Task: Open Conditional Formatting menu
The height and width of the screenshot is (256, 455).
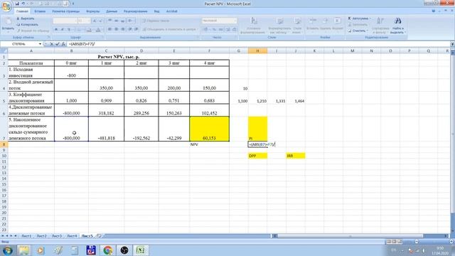Action: (253, 26)
